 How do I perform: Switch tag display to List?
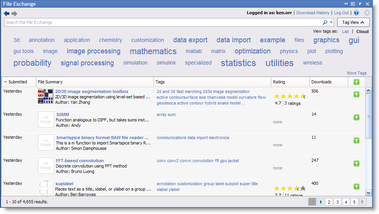click(x=345, y=32)
